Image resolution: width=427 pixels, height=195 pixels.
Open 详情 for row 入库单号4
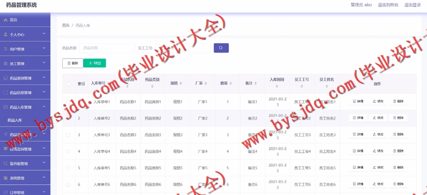pos(358,151)
